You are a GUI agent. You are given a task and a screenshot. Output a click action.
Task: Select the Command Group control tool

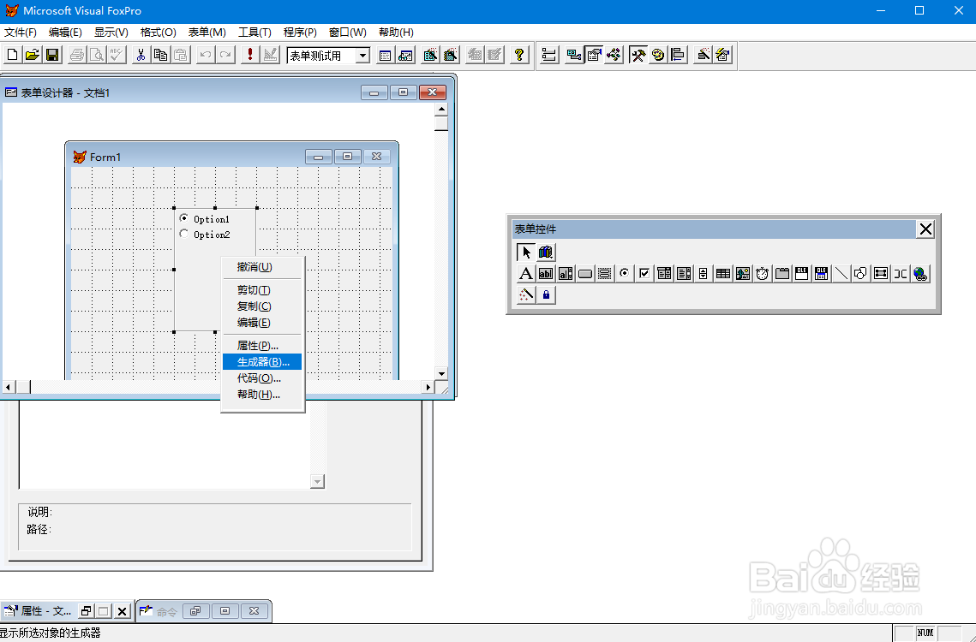coord(604,274)
